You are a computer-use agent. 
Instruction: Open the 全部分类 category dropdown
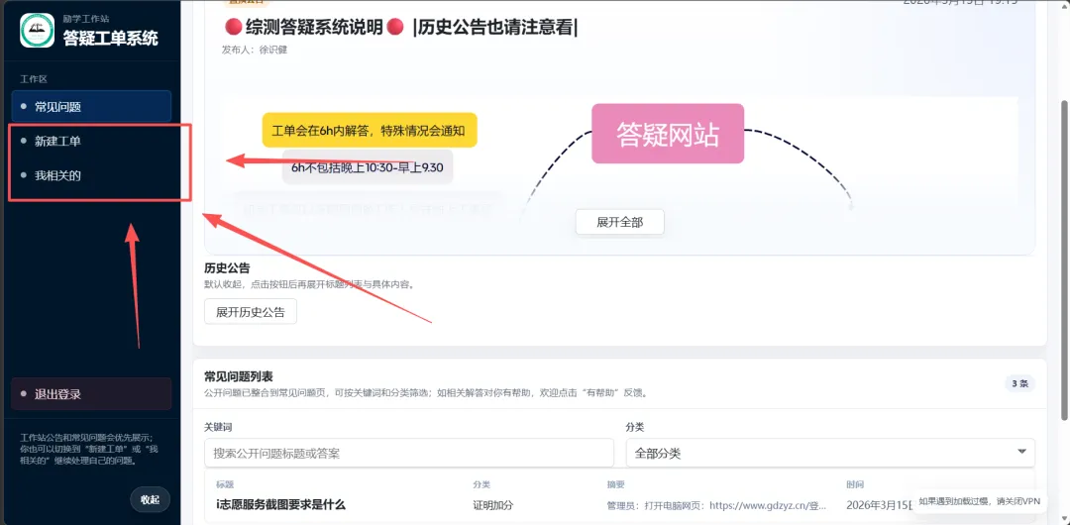point(830,454)
